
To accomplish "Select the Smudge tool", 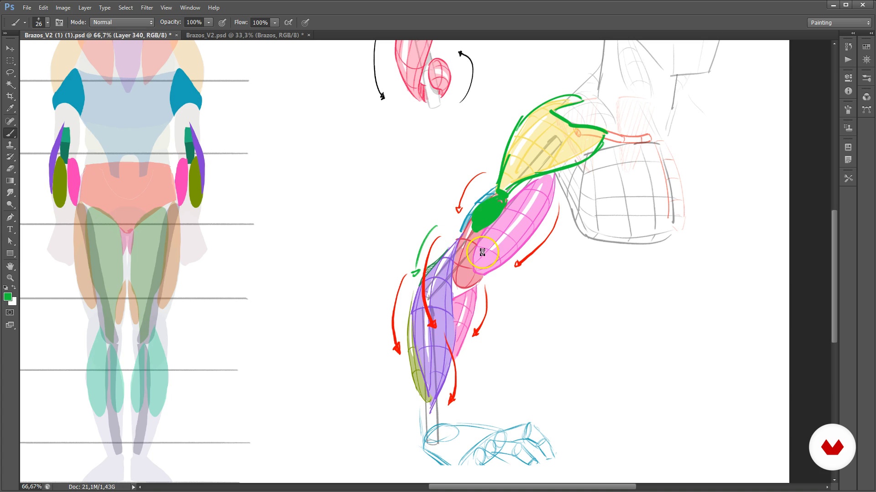I will [x=10, y=193].
